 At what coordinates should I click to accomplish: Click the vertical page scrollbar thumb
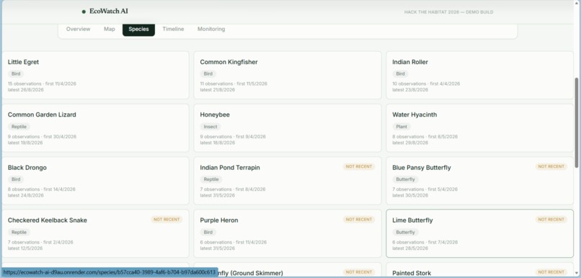point(576,122)
